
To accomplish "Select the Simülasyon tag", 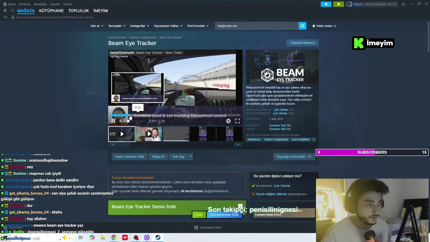I will [x=254, y=139].
